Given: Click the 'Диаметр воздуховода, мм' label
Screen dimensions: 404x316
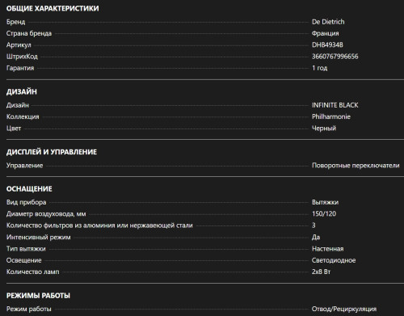Looking at the screenshot, I should coord(46,214).
